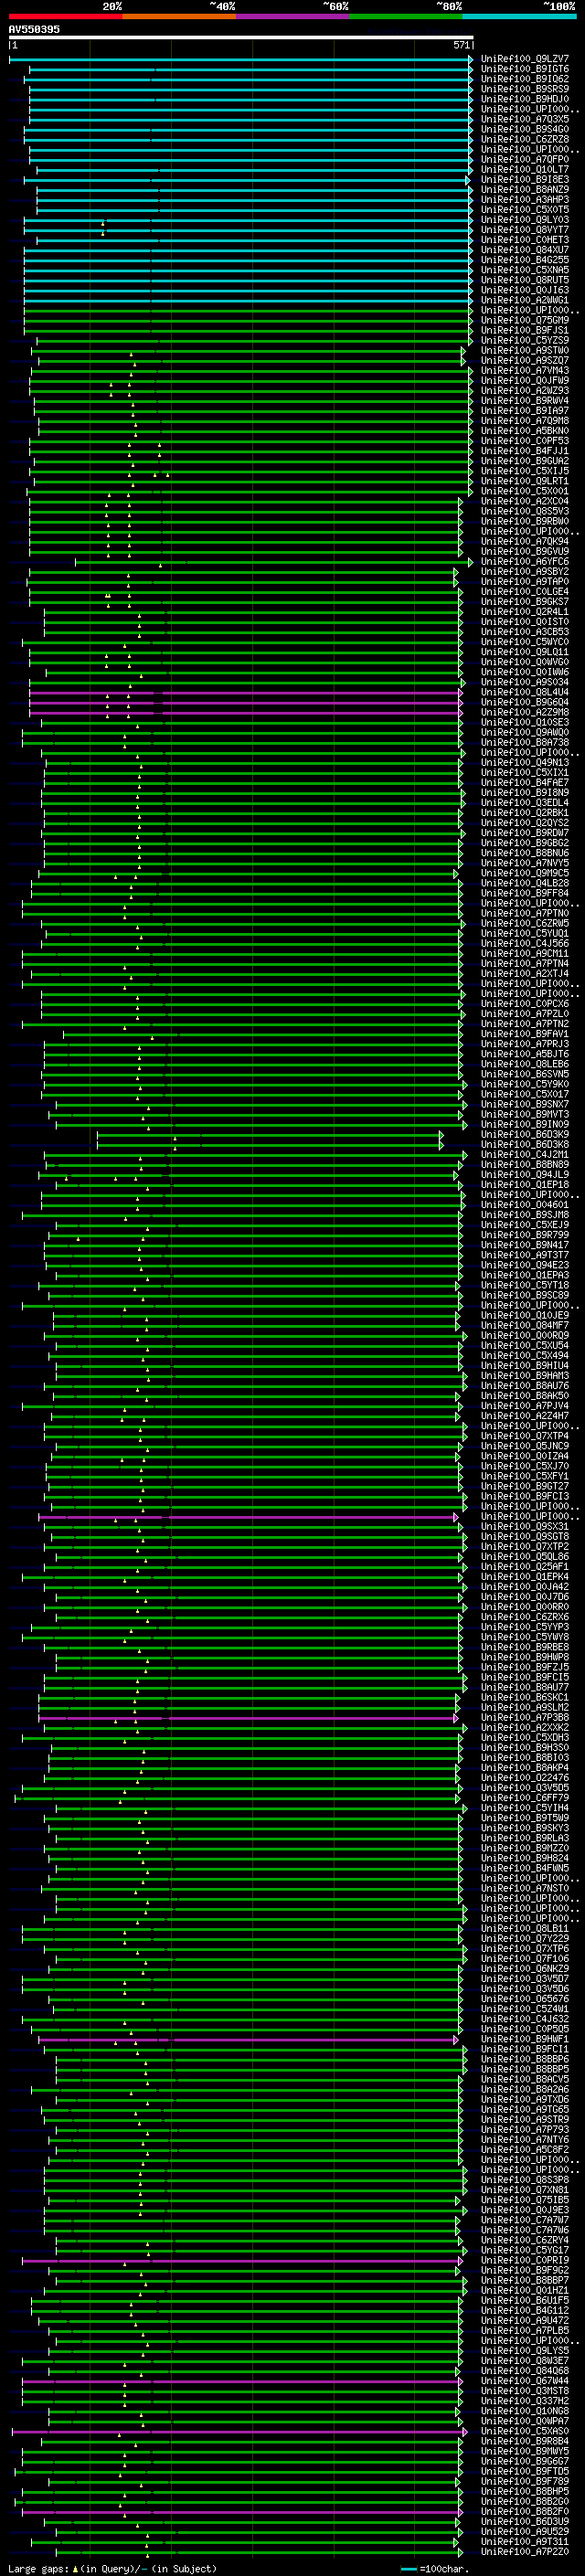The image size is (585, 2576).
Task: Select the label UniRef100_Q8LEB6
Action: 524,1064
